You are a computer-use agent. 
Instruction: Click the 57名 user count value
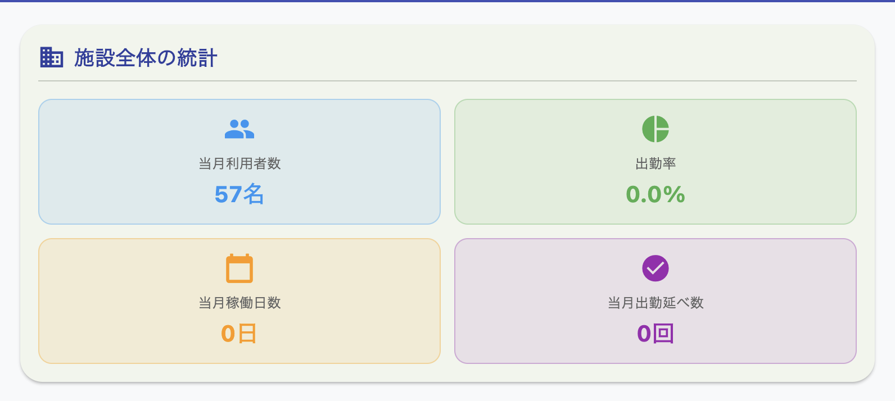[x=239, y=194]
